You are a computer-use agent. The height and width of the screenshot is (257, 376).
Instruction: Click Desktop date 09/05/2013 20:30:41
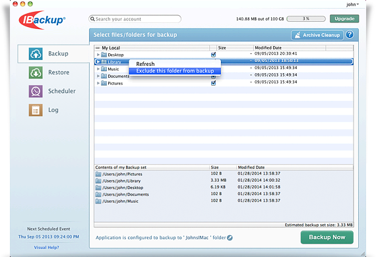point(276,53)
